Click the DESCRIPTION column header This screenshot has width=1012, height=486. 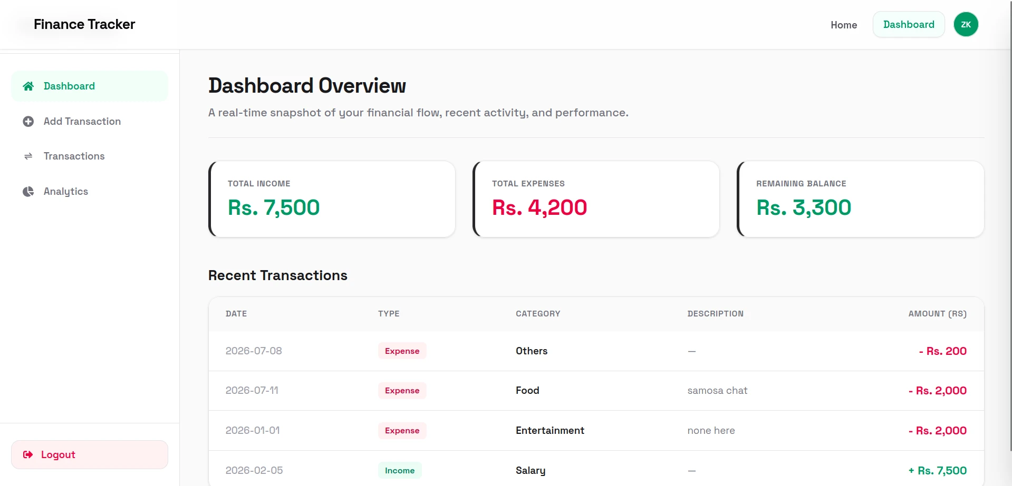(716, 314)
